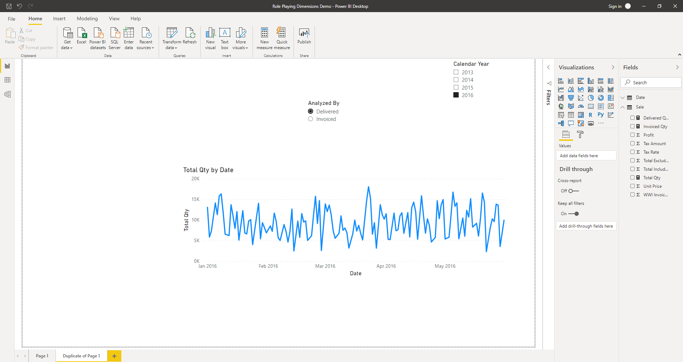Choose the globe map visualization
Screen dimensions: 683x362
click(561, 106)
